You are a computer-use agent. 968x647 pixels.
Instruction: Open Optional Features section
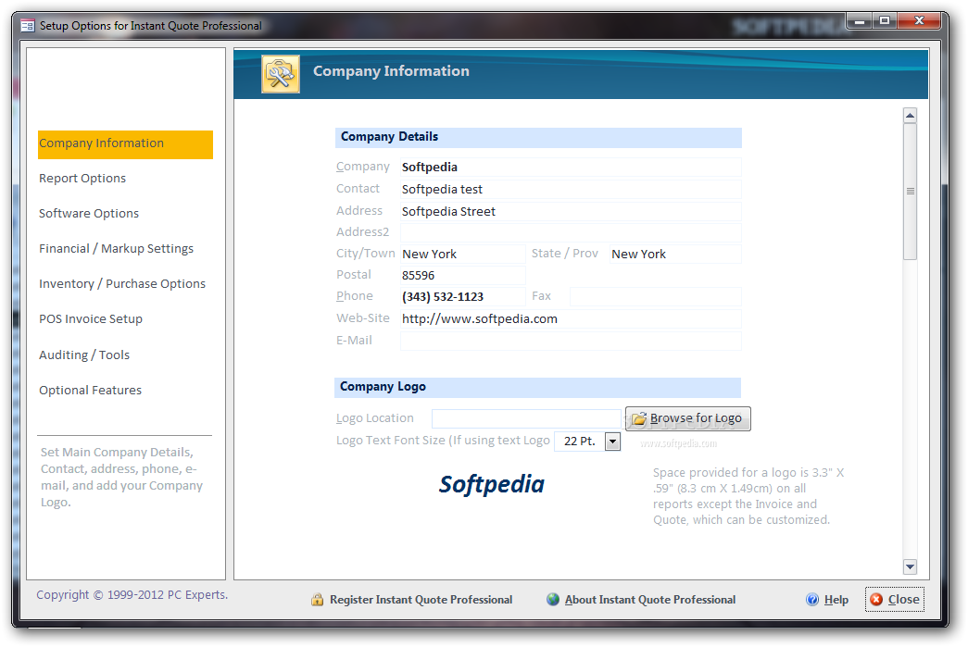click(x=90, y=390)
